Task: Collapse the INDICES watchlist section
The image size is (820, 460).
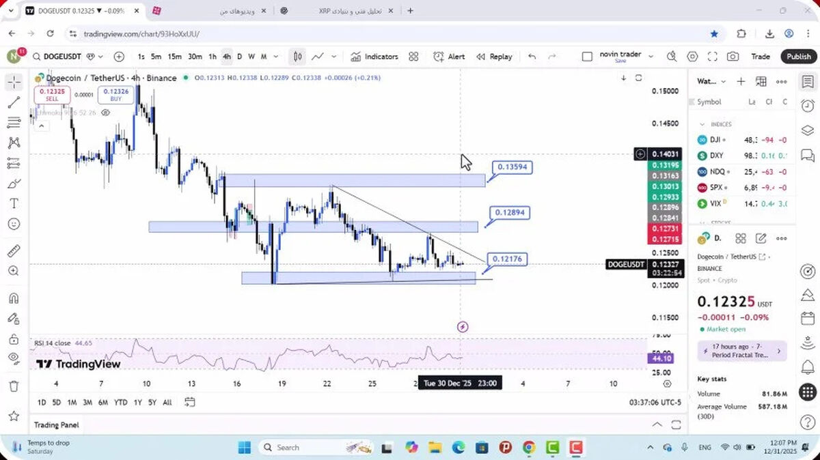Action: click(x=702, y=124)
